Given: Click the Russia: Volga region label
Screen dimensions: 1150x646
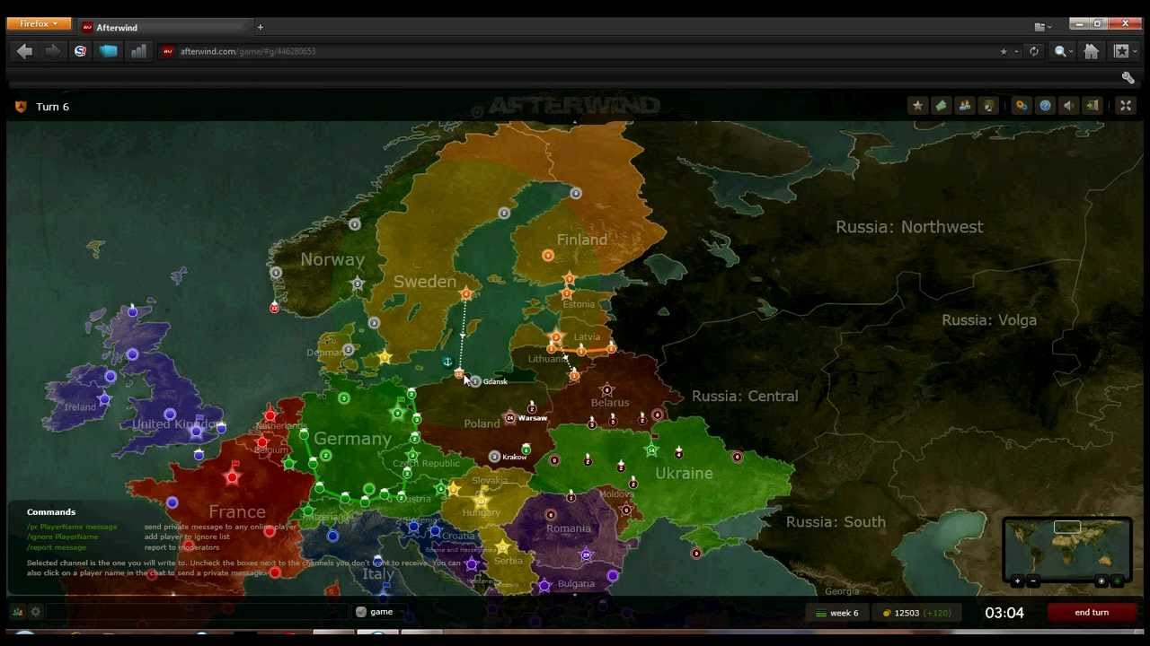Looking at the screenshot, I should pos(989,320).
